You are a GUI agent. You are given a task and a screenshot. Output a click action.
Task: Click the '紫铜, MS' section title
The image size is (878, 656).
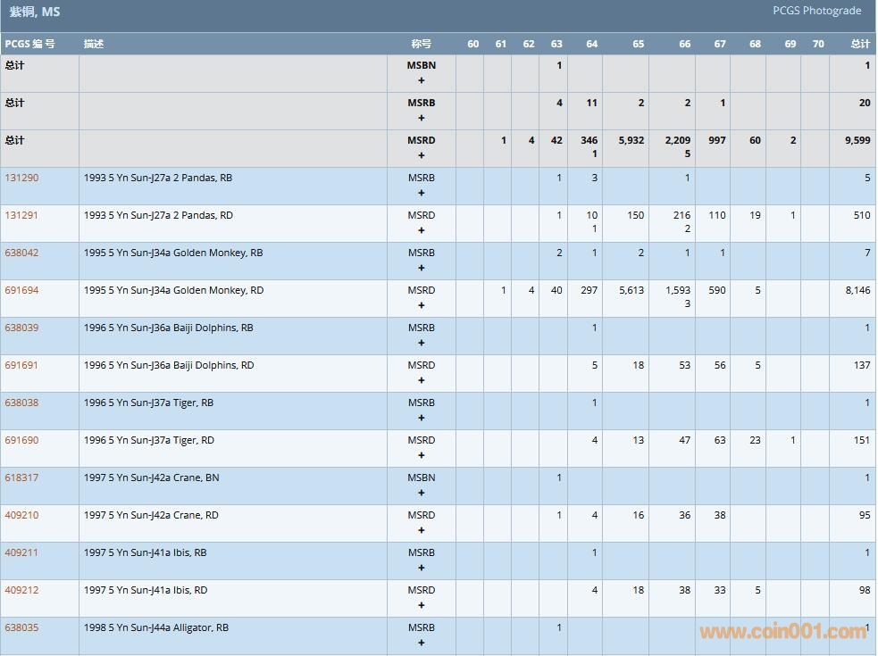click(x=35, y=12)
